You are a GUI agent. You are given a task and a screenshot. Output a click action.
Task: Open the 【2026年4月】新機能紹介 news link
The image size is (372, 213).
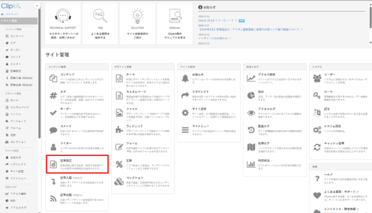click(249, 30)
